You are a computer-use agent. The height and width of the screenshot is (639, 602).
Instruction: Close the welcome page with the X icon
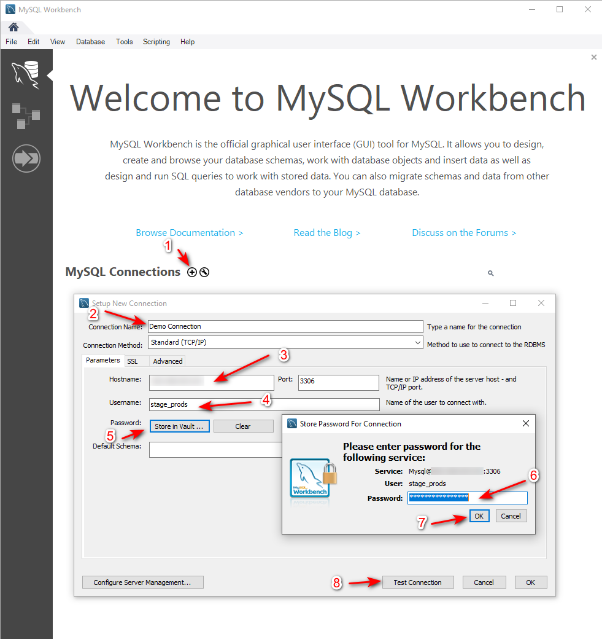click(594, 57)
